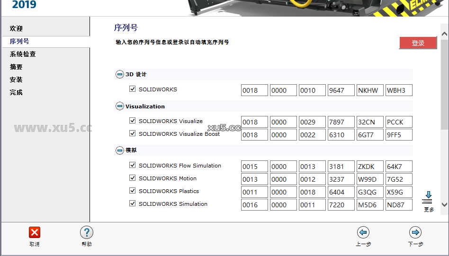Image resolution: width=449 pixels, height=256 pixels.
Task: Select 系统检查 in the left sidebar
Action: tap(23, 54)
